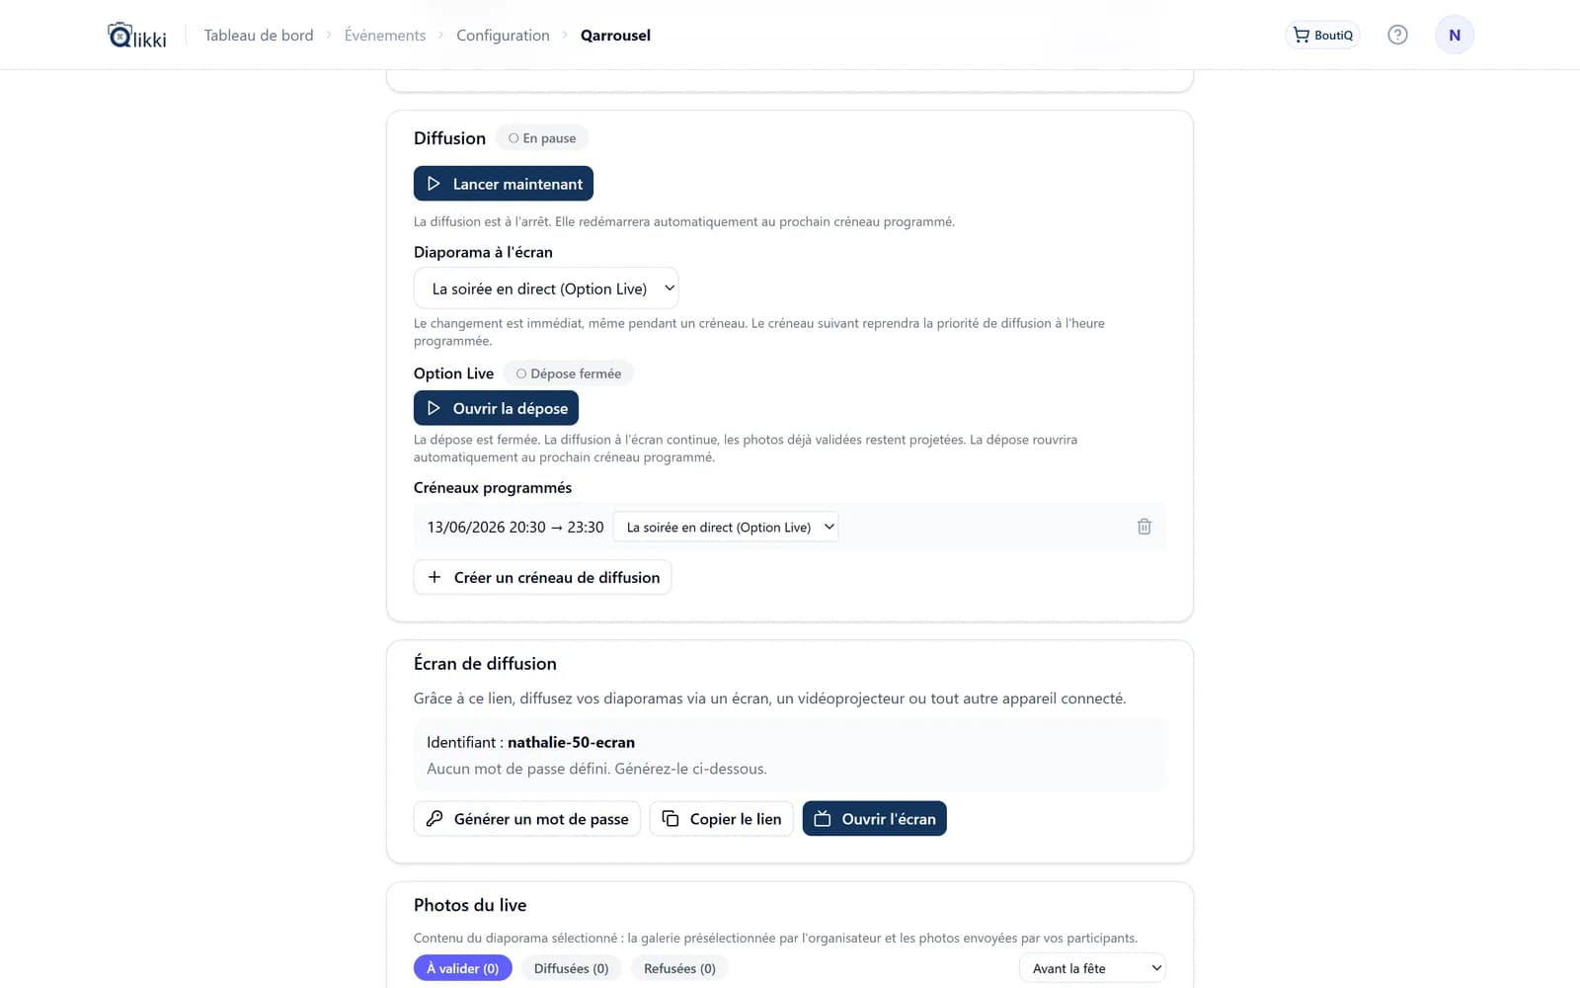
Task: Click Lancer maintenant button
Action: click(x=504, y=184)
